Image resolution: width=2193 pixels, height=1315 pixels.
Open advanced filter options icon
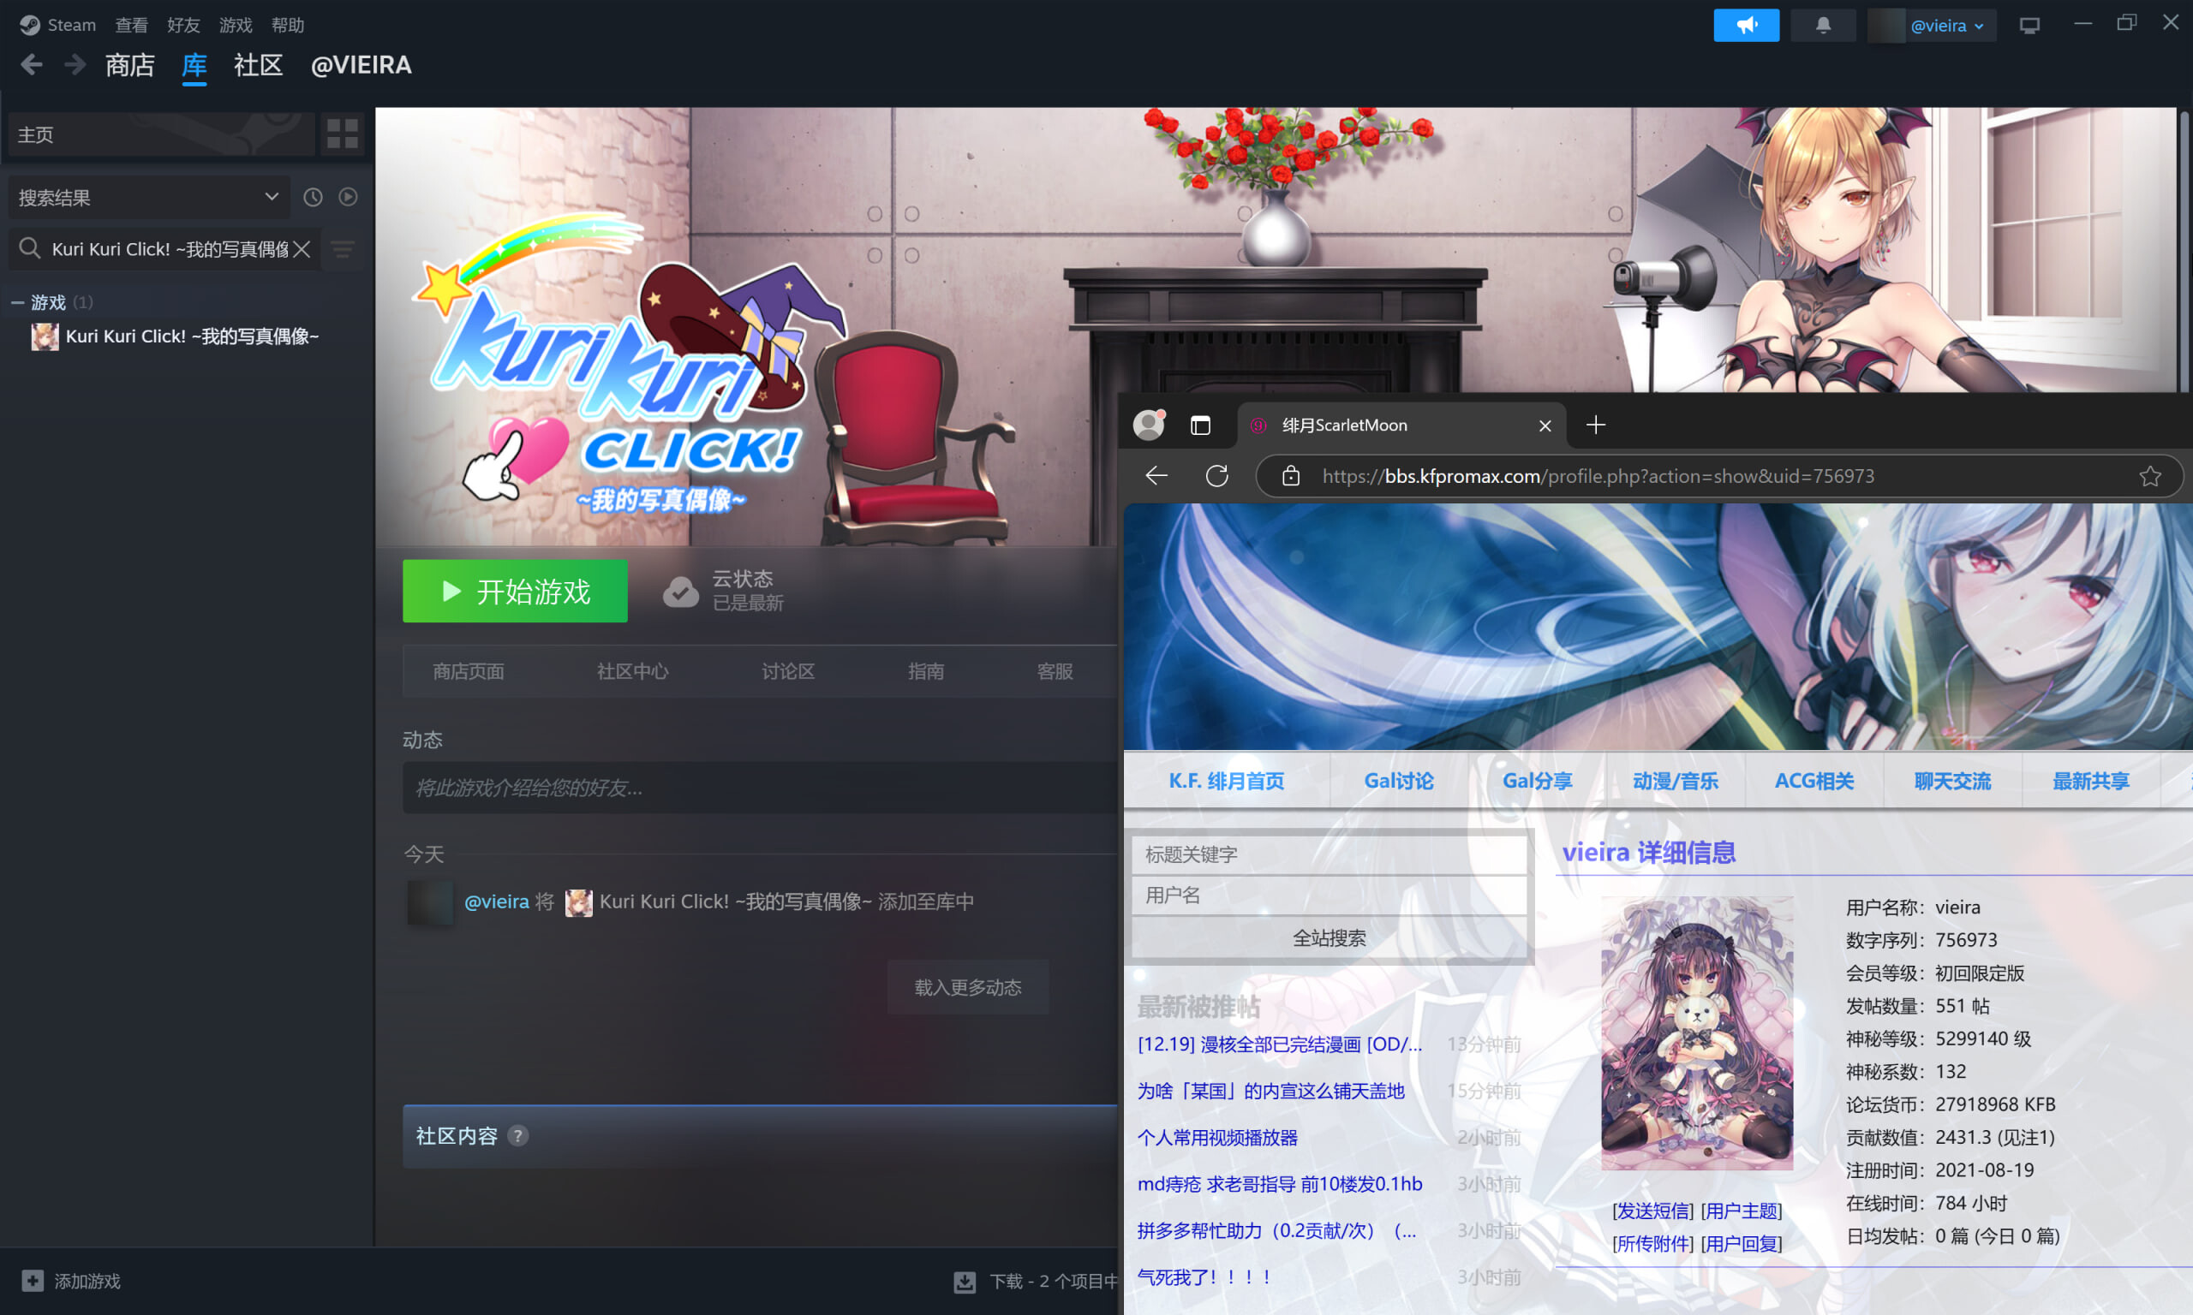coord(343,250)
